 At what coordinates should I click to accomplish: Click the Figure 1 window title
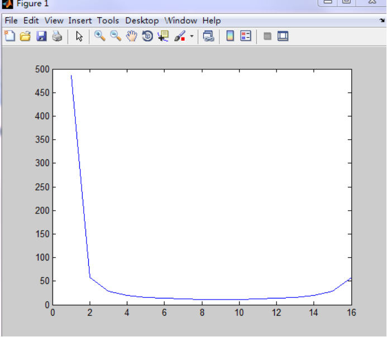[32, 3]
